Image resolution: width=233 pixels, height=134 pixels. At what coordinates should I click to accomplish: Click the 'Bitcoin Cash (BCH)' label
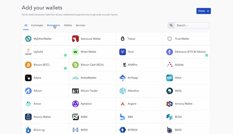[92, 65]
